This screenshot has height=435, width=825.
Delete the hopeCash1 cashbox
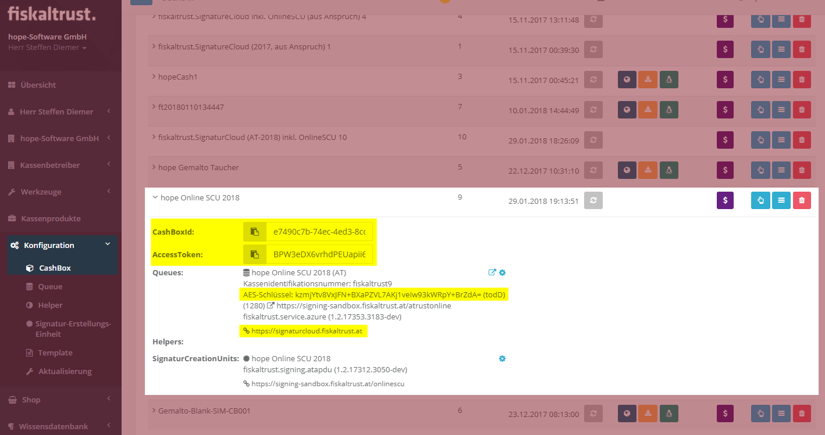(802, 80)
